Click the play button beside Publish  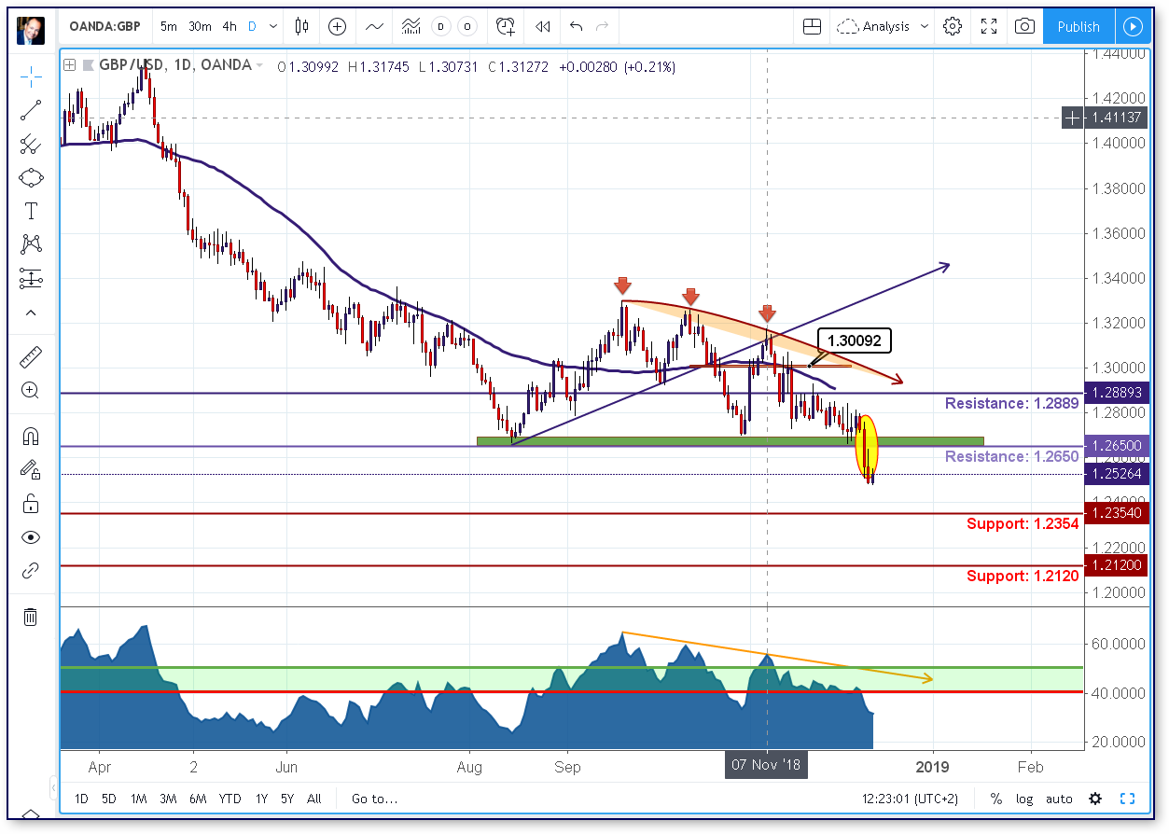point(1133,26)
